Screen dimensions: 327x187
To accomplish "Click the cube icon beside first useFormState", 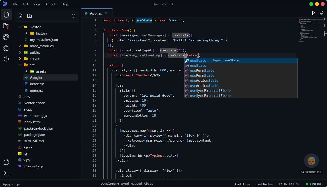I will click(x=187, y=70).
